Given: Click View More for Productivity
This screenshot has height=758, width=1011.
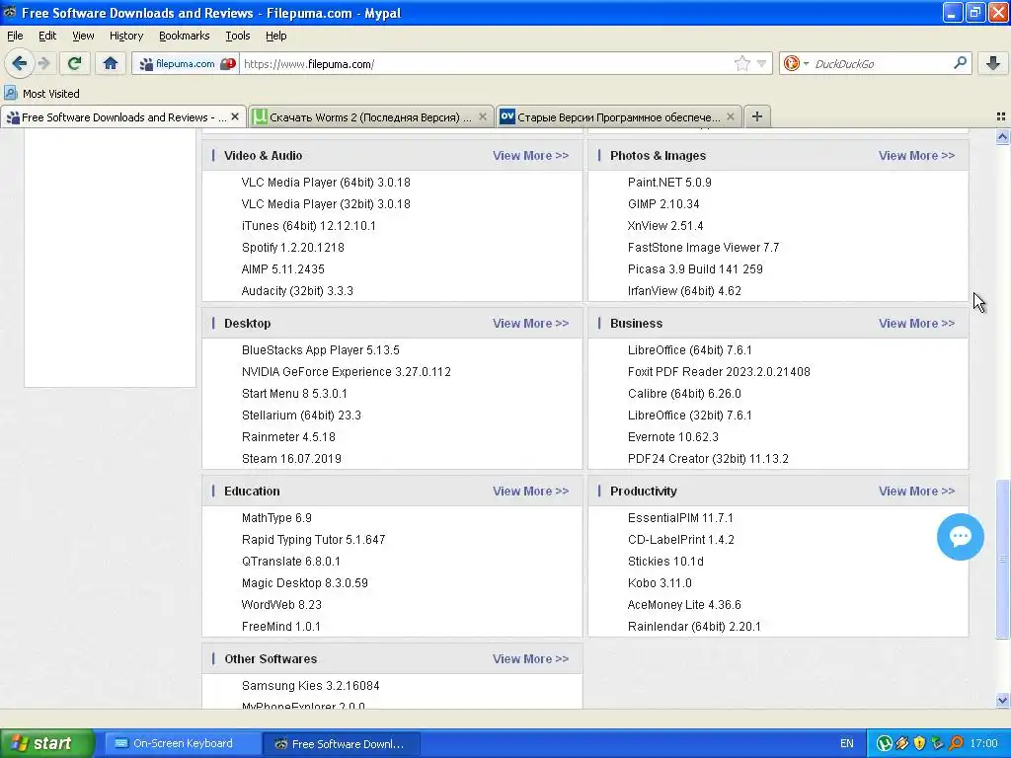Looking at the screenshot, I should tap(916, 491).
